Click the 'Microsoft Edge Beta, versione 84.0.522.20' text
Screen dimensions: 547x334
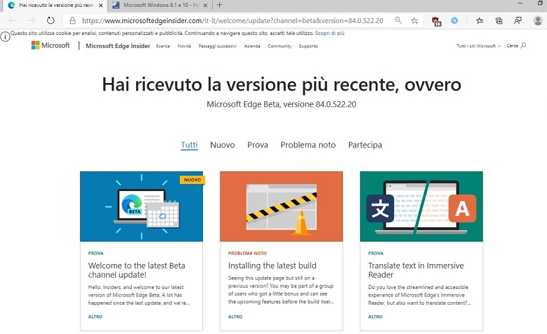coord(282,104)
